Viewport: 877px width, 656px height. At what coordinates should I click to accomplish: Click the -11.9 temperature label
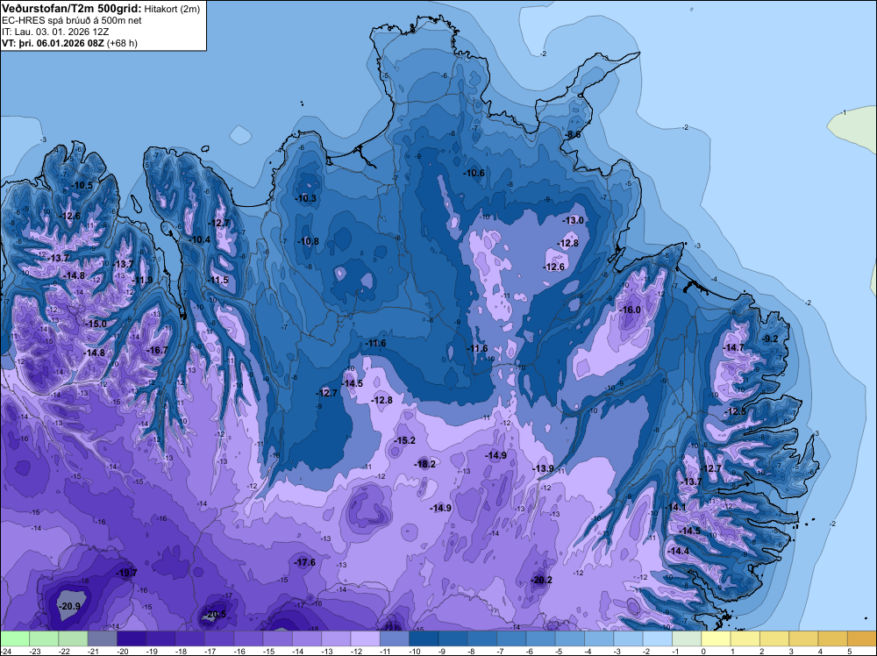pyautogui.click(x=142, y=280)
